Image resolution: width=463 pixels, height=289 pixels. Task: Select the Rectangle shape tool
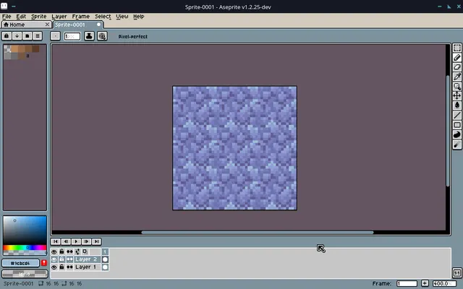click(457, 125)
